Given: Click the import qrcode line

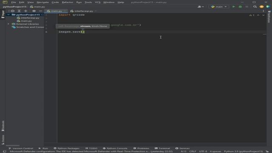Looking at the screenshot, I should click(x=72, y=15).
